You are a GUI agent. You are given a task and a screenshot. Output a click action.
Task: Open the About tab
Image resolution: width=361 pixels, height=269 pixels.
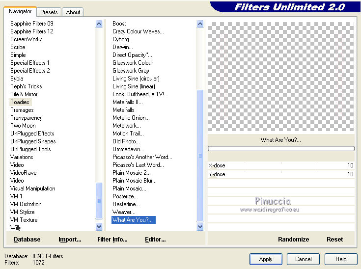(73, 12)
